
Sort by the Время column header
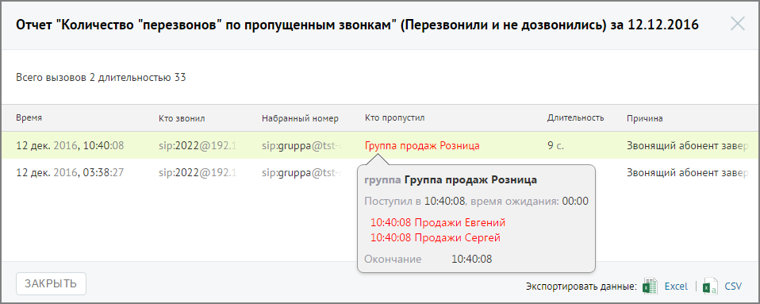point(29,117)
